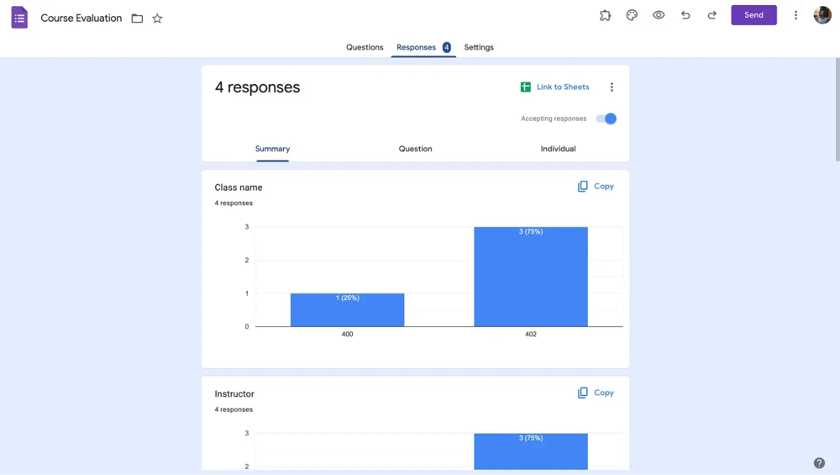Open the responses more options menu
Screen dimensions: 840x475
tap(612, 87)
